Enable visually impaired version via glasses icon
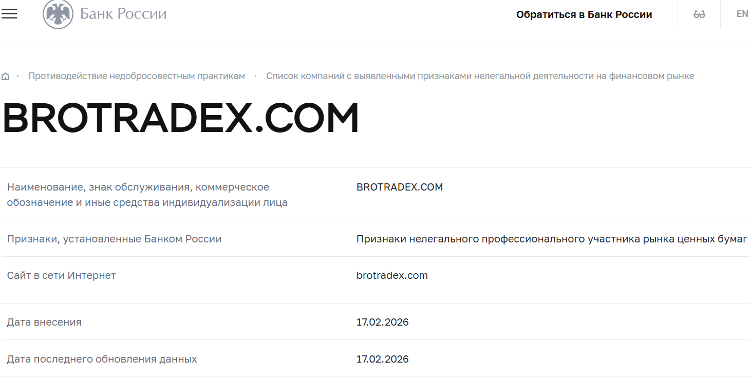 coord(699,14)
